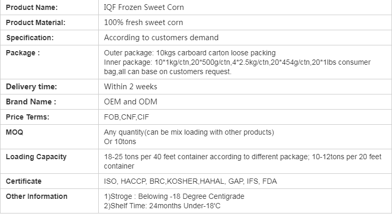The height and width of the screenshot is (214, 392).
Task: Click the "MOQ" row label
Action: click(x=15, y=133)
